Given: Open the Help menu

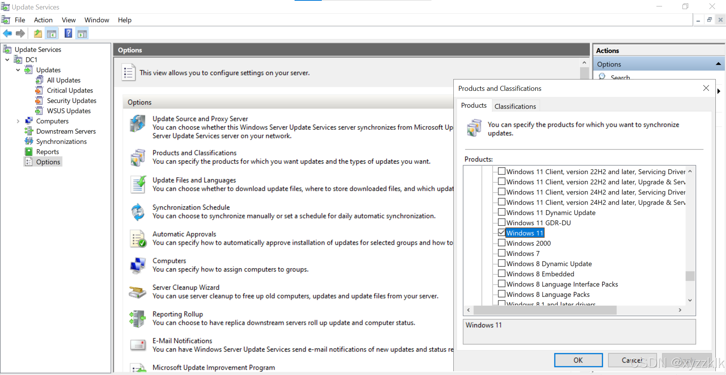Looking at the screenshot, I should pos(125,20).
